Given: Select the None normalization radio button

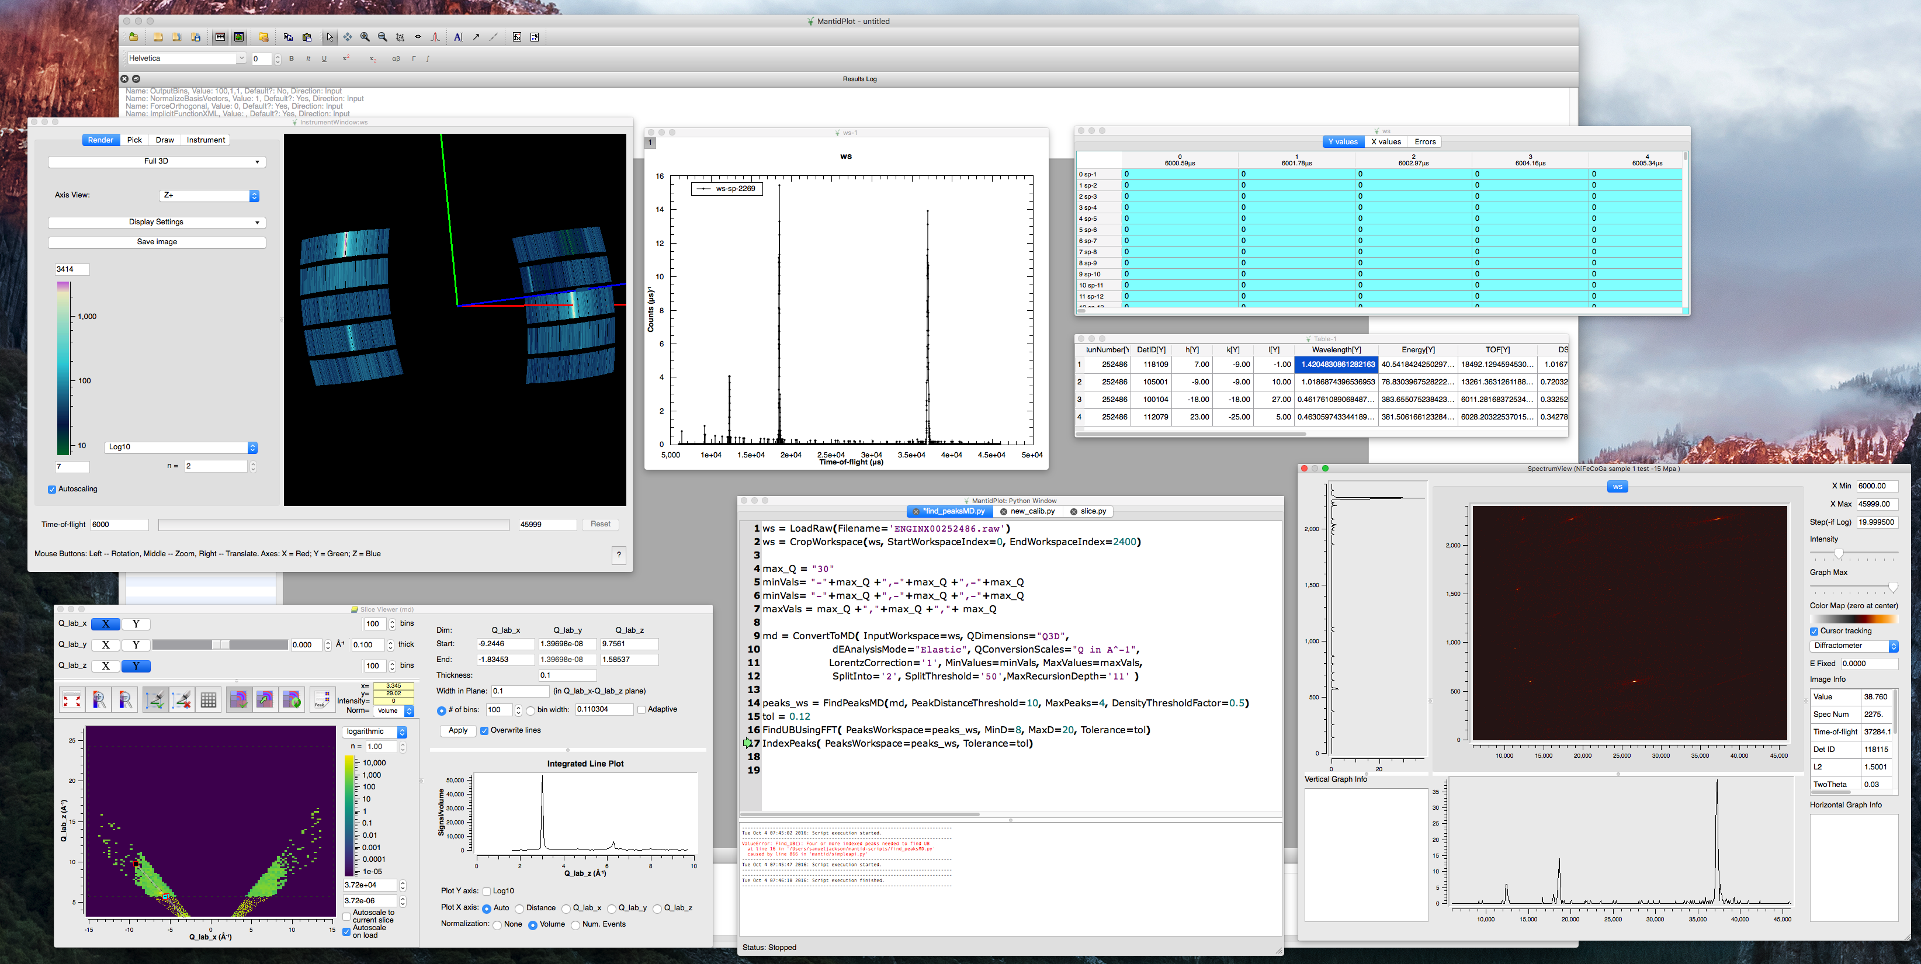Looking at the screenshot, I should pos(497,925).
